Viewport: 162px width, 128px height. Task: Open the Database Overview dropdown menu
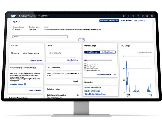28,16
